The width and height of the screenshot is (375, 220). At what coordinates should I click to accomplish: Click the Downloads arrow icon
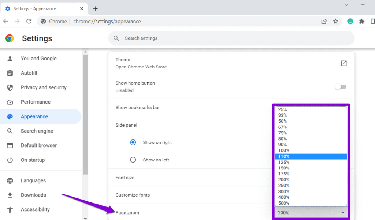pyautogui.click(x=10, y=195)
